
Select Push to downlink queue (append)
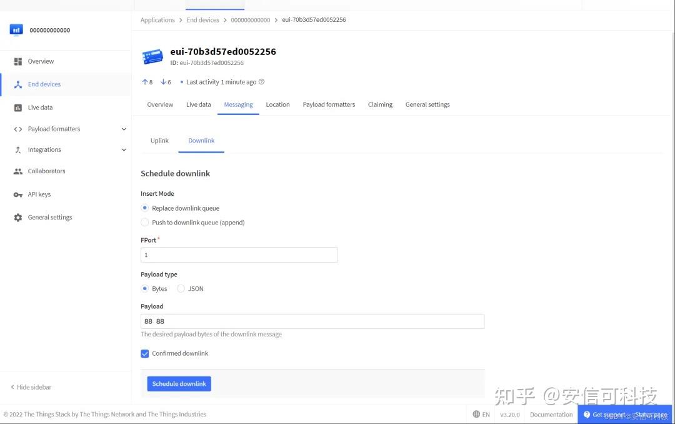click(x=144, y=223)
